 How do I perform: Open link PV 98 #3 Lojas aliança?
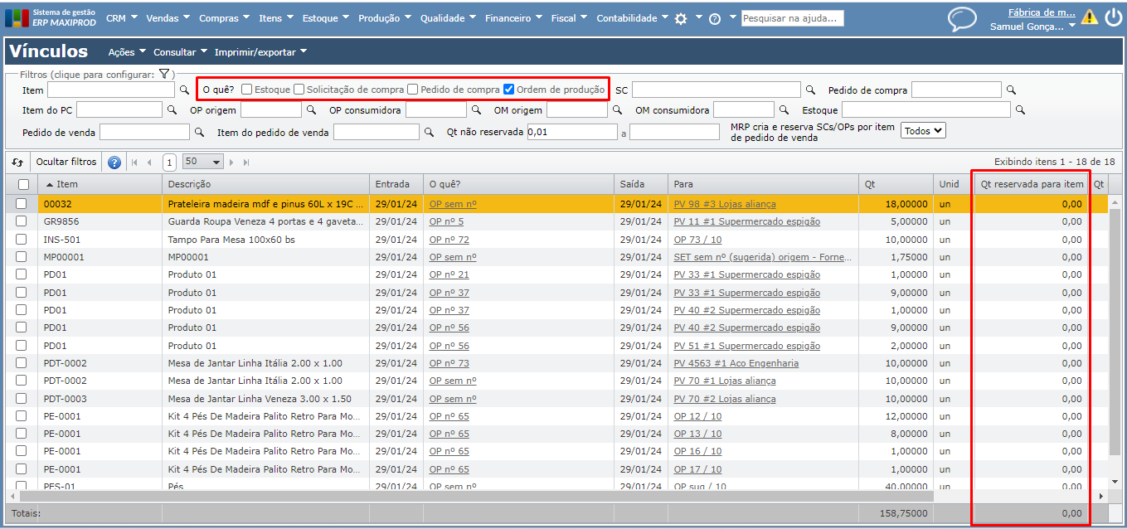click(725, 204)
